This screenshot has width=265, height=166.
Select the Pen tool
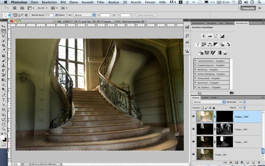click(3, 95)
